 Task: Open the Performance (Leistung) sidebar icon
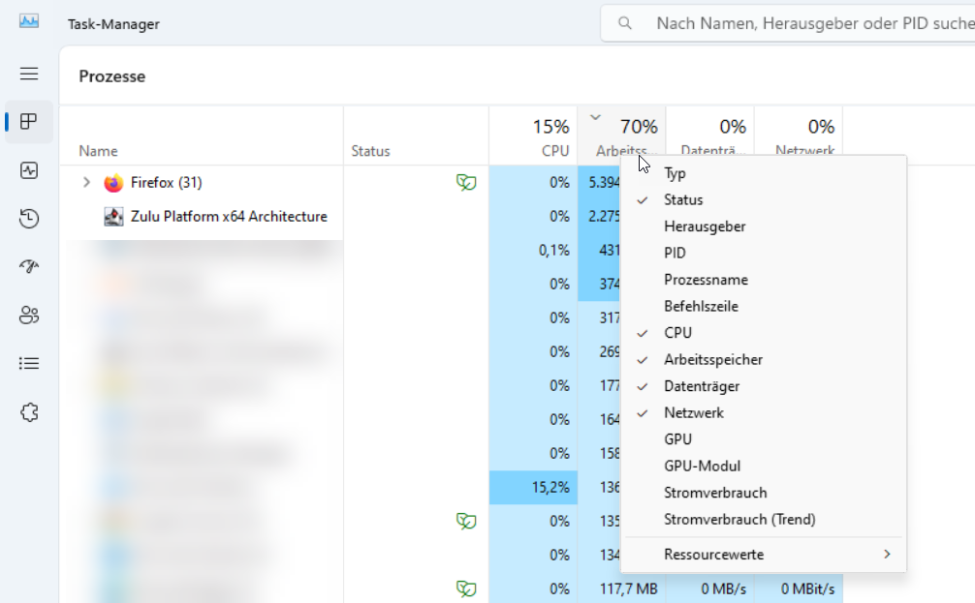tap(29, 170)
